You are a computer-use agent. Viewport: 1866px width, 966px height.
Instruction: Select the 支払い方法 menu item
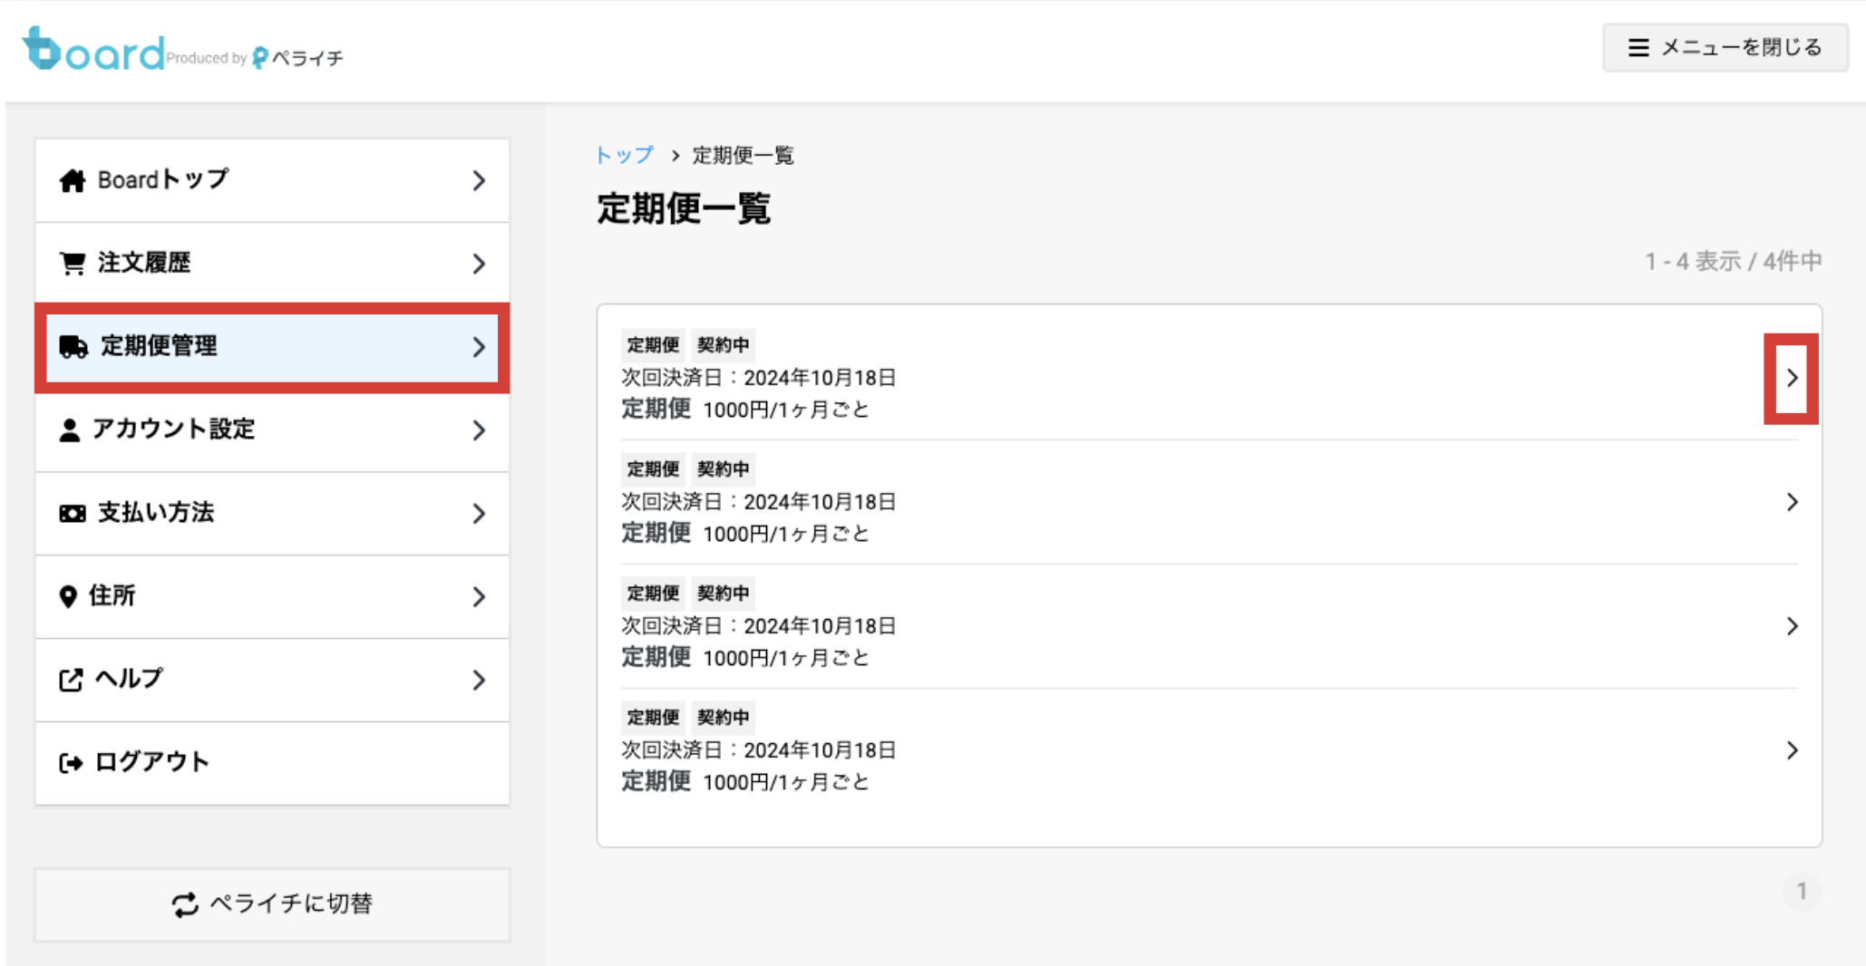272,514
